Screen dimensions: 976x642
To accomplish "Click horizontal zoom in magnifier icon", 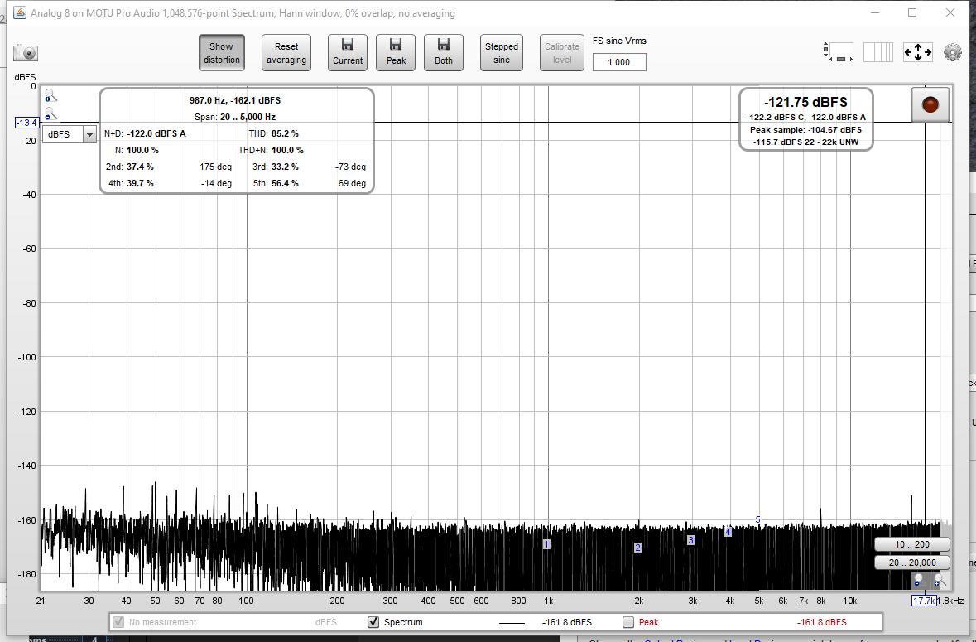I will click(x=939, y=581).
